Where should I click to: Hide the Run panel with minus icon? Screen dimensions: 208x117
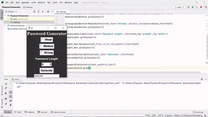pos(206,79)
